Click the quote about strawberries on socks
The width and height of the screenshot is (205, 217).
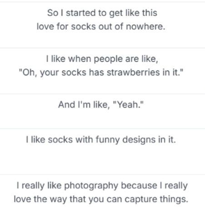pyautogui.click(x=101, y=73)
